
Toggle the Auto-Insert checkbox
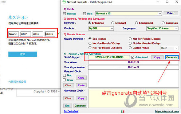click(133, 57)
